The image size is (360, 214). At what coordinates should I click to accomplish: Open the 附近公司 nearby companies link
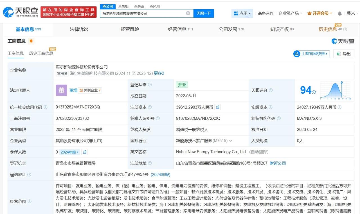pyautogui.click(x=278, y=163)
